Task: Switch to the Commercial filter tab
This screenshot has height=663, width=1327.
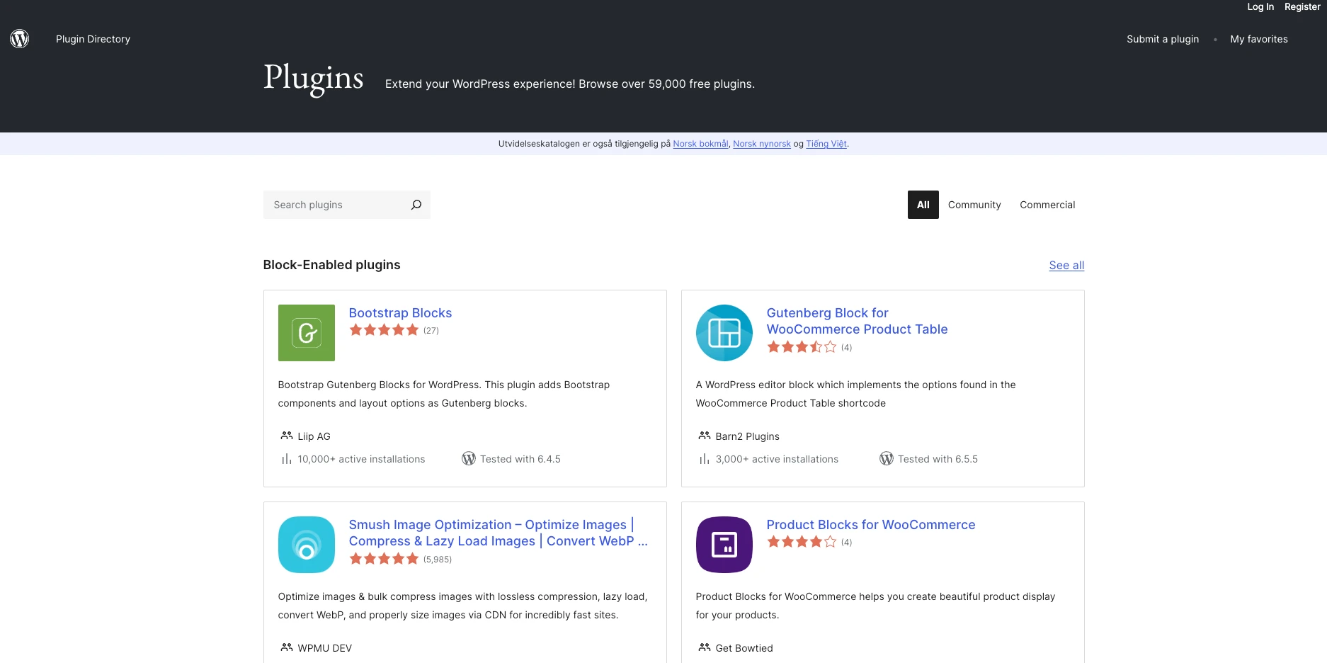Action: click(x=1047, y=205)
